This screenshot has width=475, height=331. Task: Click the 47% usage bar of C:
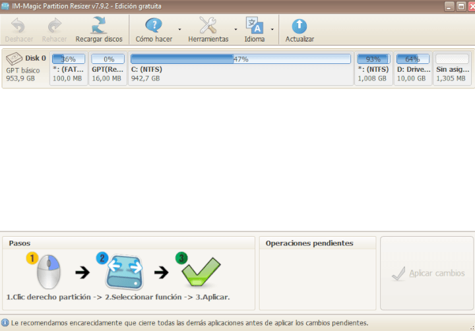241,59
